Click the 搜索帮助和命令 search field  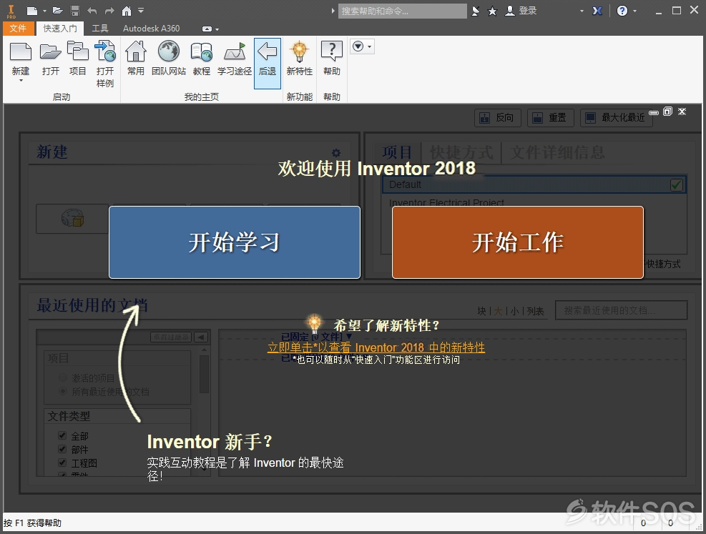tap(403, 11)
